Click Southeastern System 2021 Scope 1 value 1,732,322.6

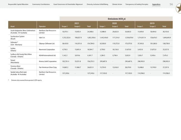pos(66,37)
